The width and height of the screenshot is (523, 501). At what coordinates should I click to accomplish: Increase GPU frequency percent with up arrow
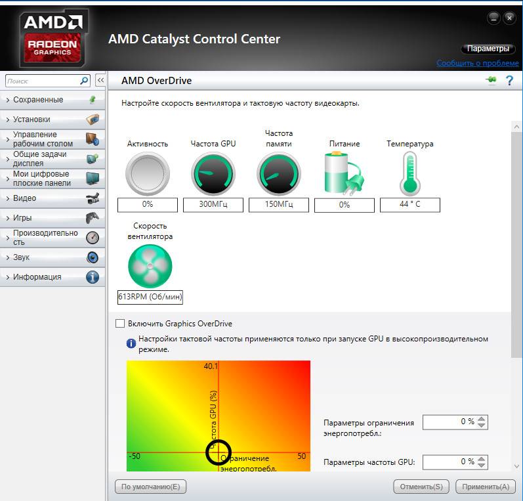click(481, 459)
